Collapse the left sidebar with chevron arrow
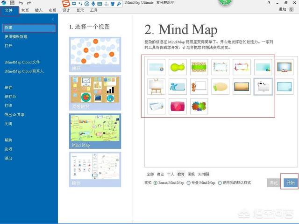Image resolution: width=299 pixels, height=224 pixels. click(53, 19)
